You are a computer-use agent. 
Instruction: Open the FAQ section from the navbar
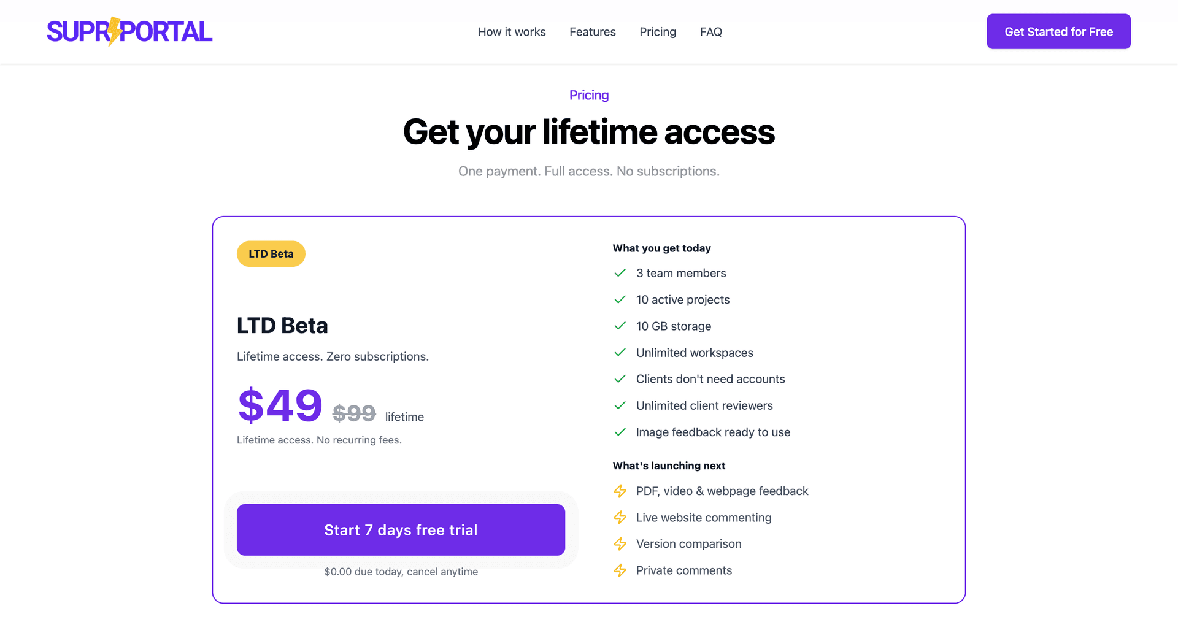click(x=710, y=31)
